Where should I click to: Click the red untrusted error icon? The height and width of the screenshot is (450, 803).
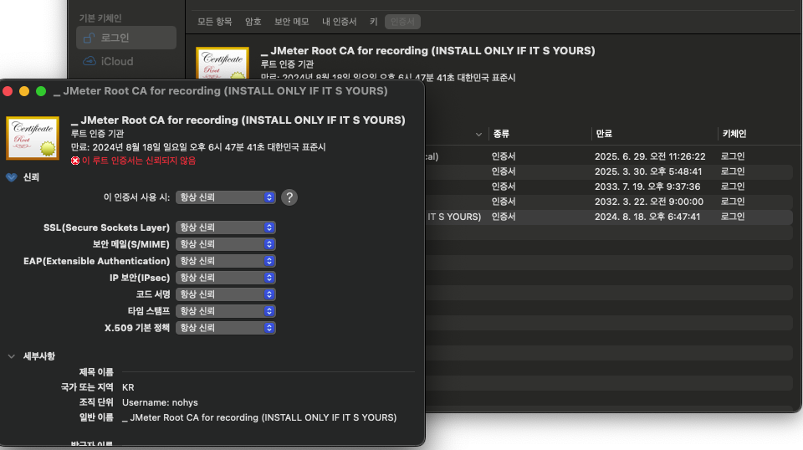click(75, 161)
